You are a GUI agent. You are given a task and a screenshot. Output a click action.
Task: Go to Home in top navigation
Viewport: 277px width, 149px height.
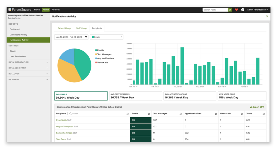tap(37, 10)
